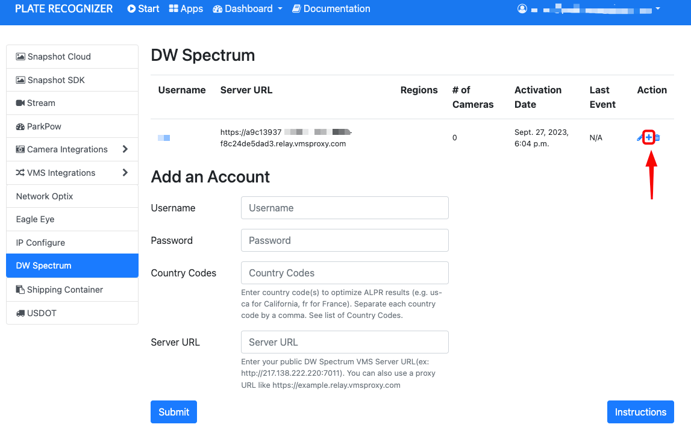Screen dimensions: 691x439
Task: Open the Apps menu in the navbar
Action: click(x=186, y=8)
